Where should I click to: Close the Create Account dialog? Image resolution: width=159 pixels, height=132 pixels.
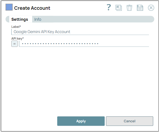coord(151,8)
